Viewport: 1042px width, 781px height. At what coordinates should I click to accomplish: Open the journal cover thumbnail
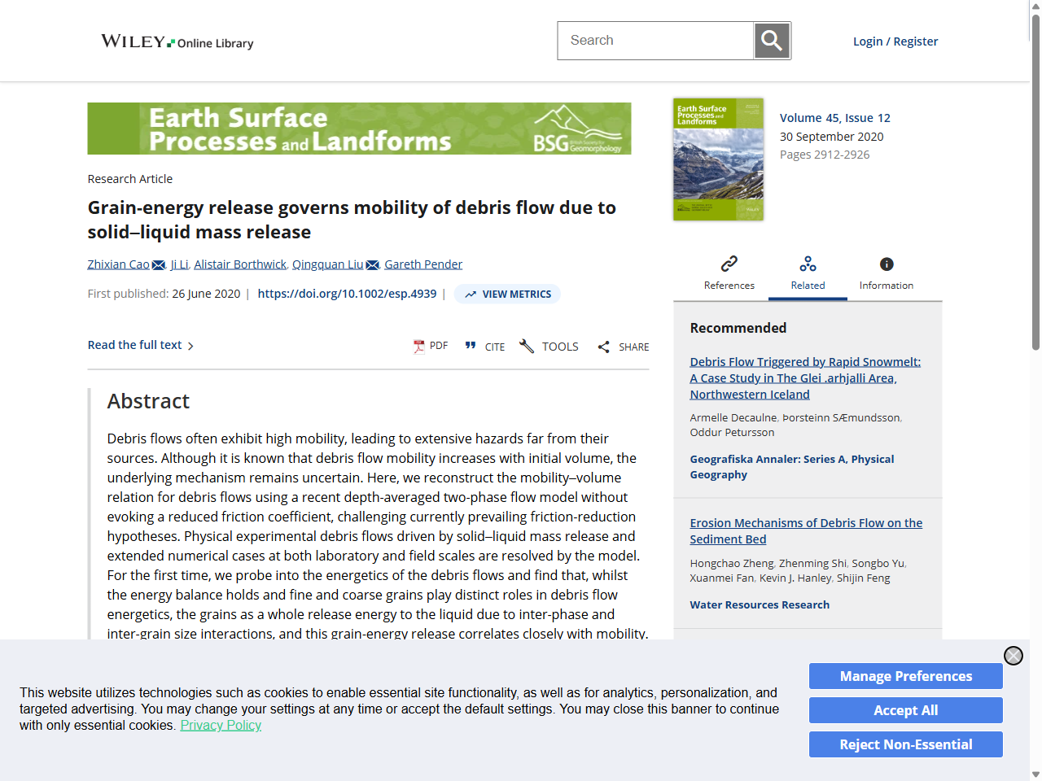tap(718, 159)
